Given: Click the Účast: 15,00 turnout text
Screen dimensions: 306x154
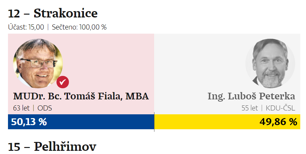Looking at the screenshot, I should click(x=26, y=27).
